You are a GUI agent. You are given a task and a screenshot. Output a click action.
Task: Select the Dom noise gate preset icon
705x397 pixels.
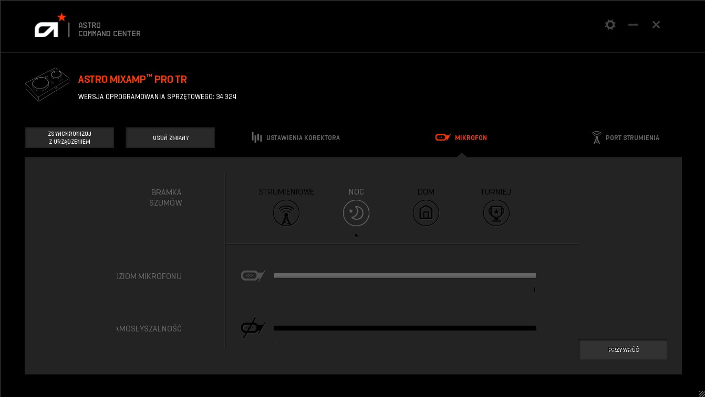pos(426,213)
